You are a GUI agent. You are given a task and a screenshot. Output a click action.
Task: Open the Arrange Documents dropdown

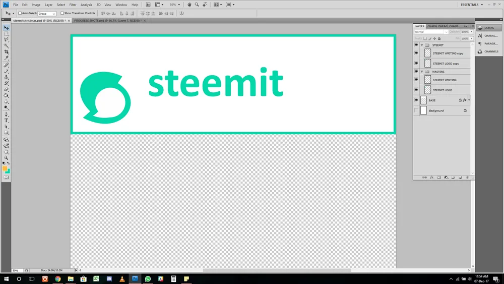(x=218, y=5)
